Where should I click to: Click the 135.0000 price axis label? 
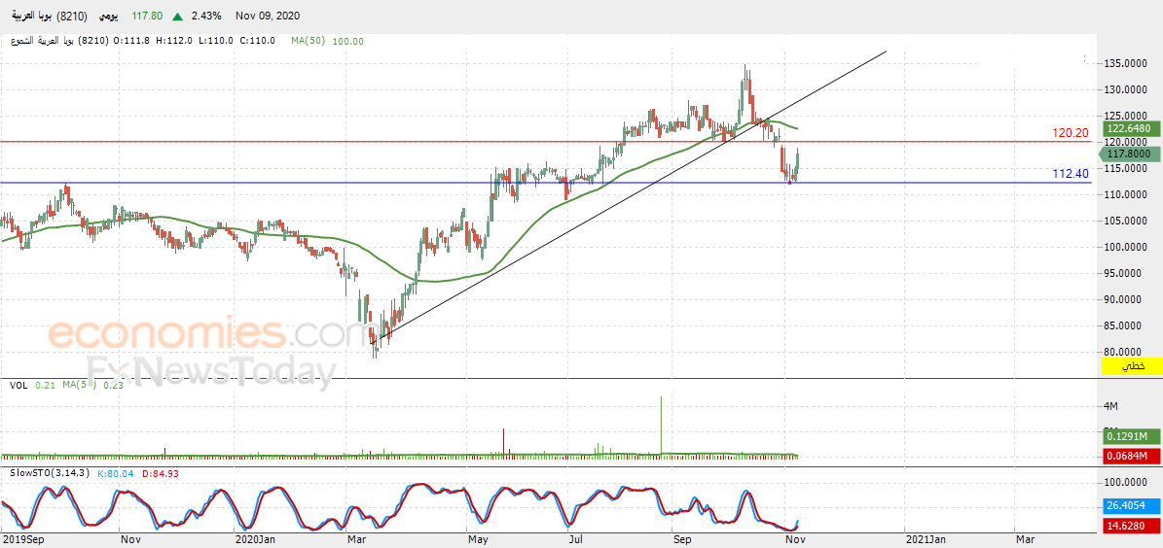pyautogui.click(x=1127, y=64)
